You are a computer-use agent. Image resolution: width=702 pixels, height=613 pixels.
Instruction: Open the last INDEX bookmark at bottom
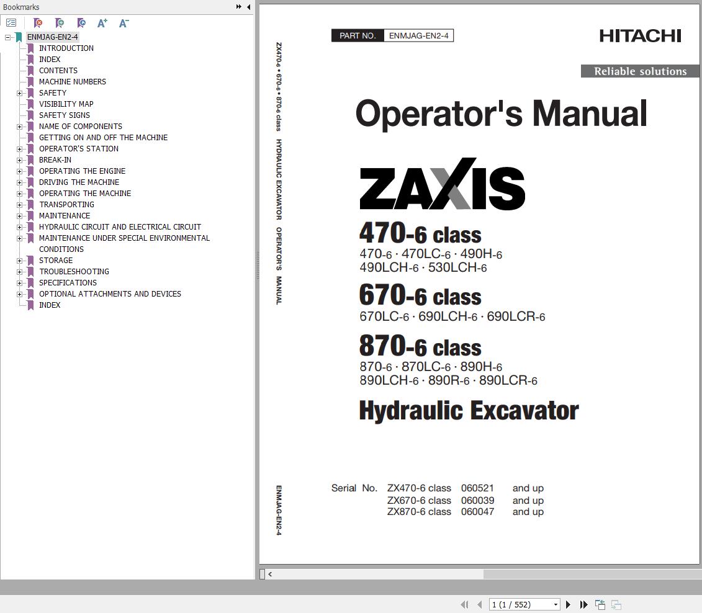click(x=49, y=305)
